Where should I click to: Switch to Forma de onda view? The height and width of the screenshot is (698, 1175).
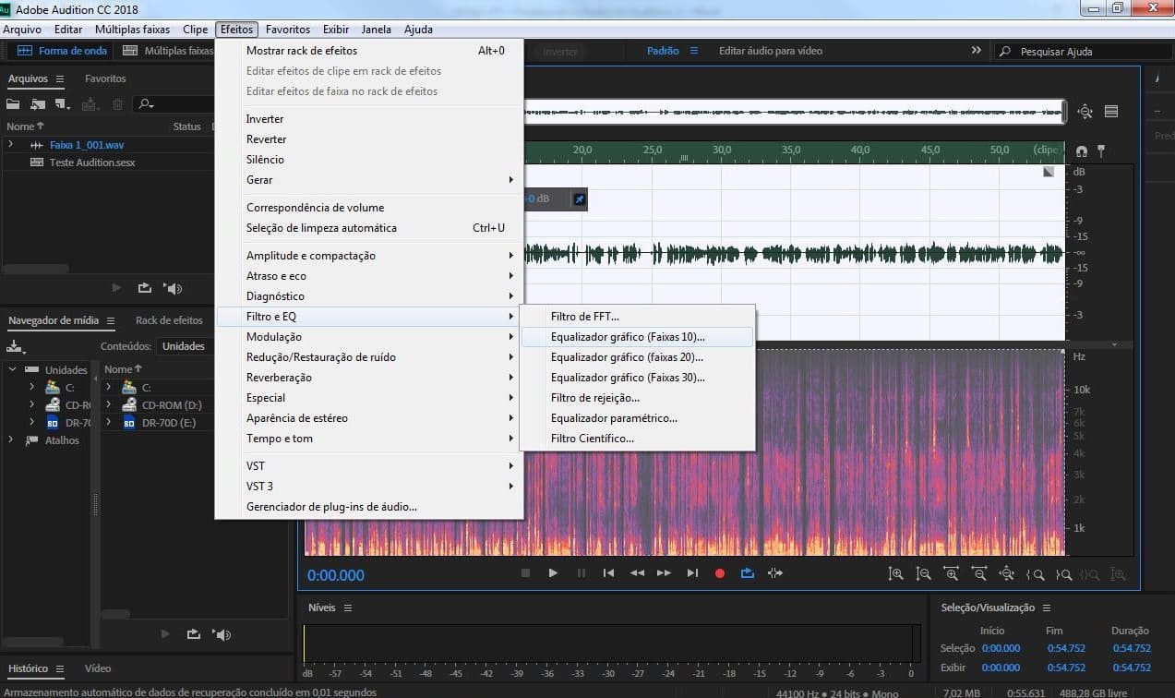point(62,51)
